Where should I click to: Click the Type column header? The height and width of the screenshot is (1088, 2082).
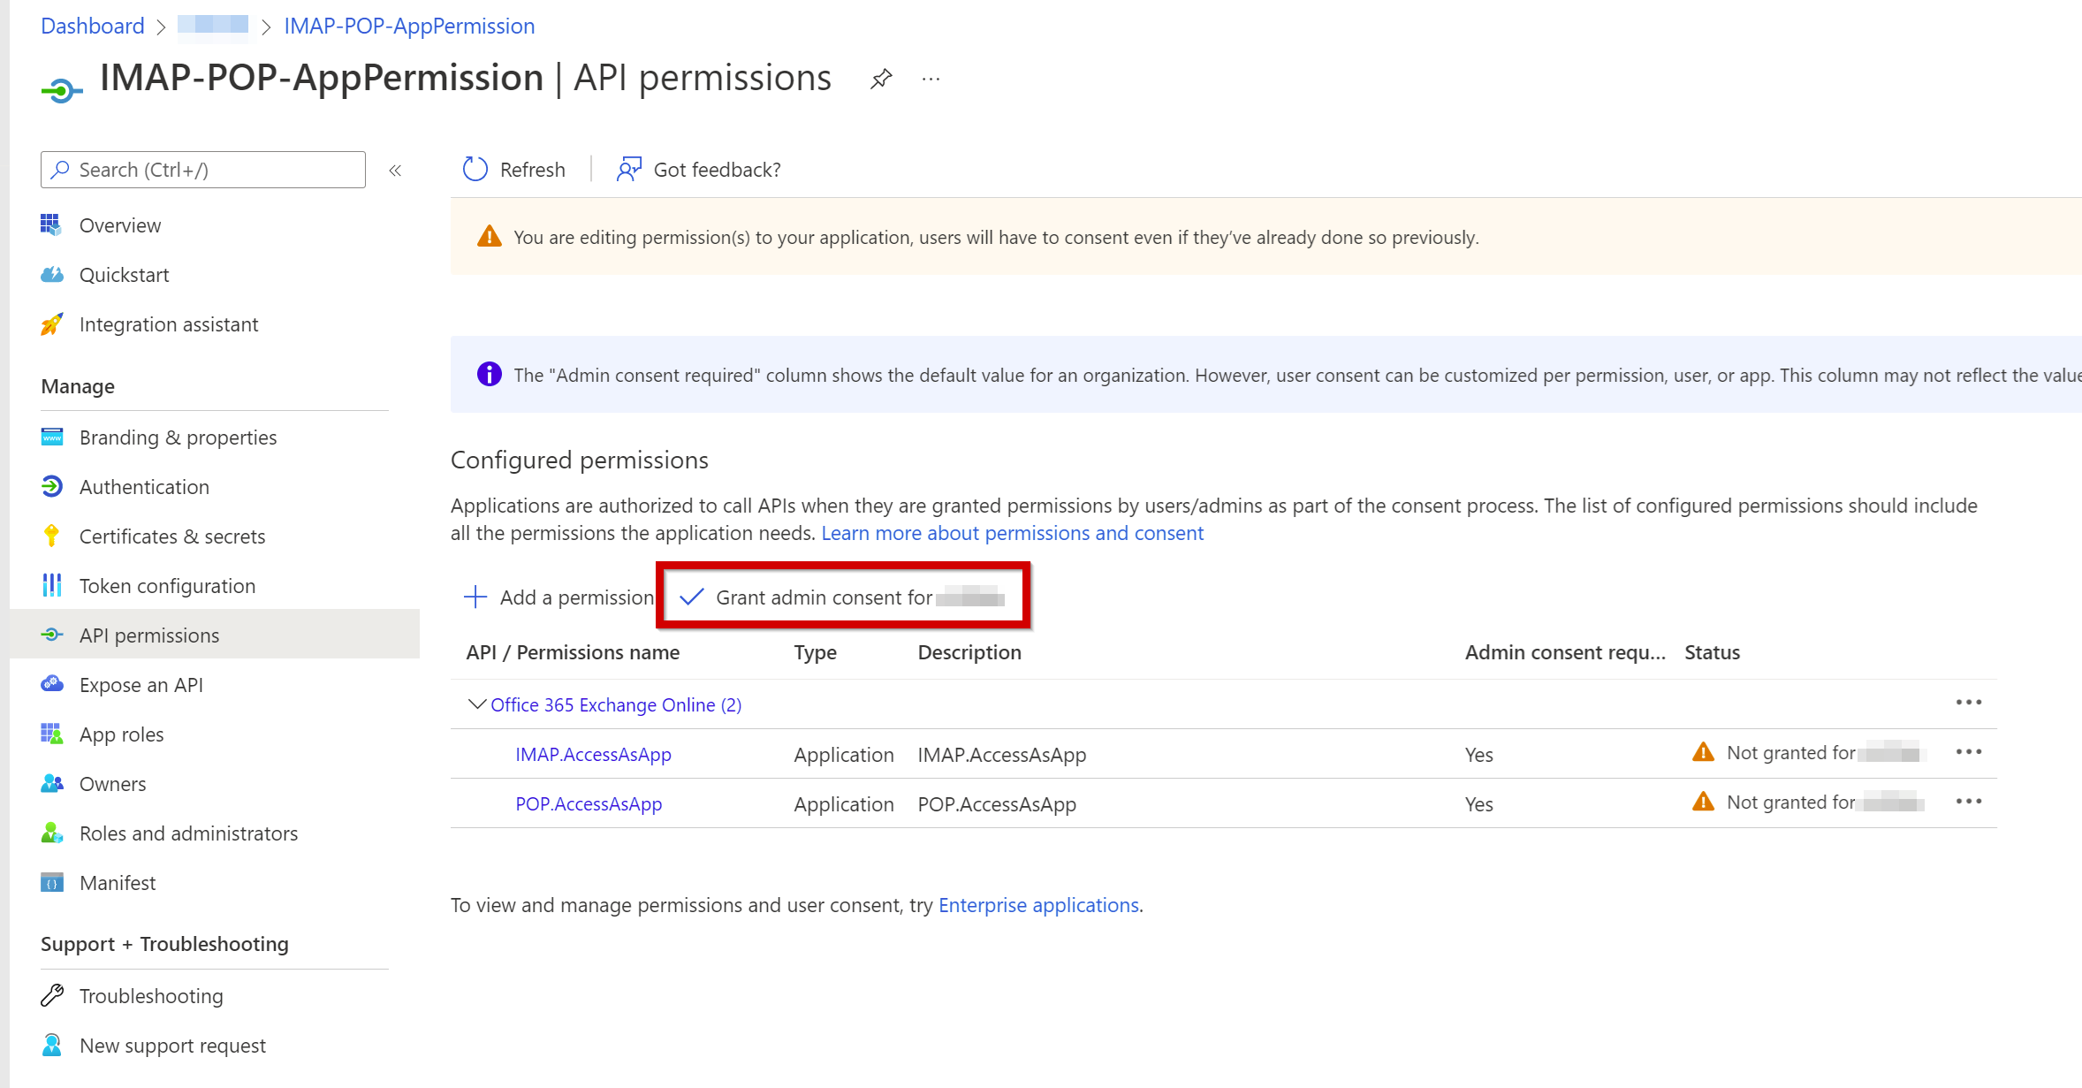(815, 652)
